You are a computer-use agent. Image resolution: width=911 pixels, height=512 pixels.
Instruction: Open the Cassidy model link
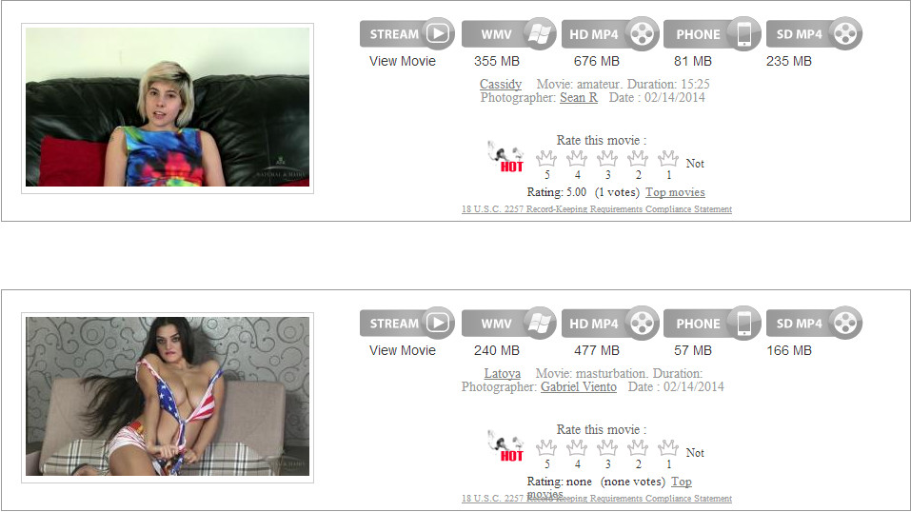click(500, 85)
